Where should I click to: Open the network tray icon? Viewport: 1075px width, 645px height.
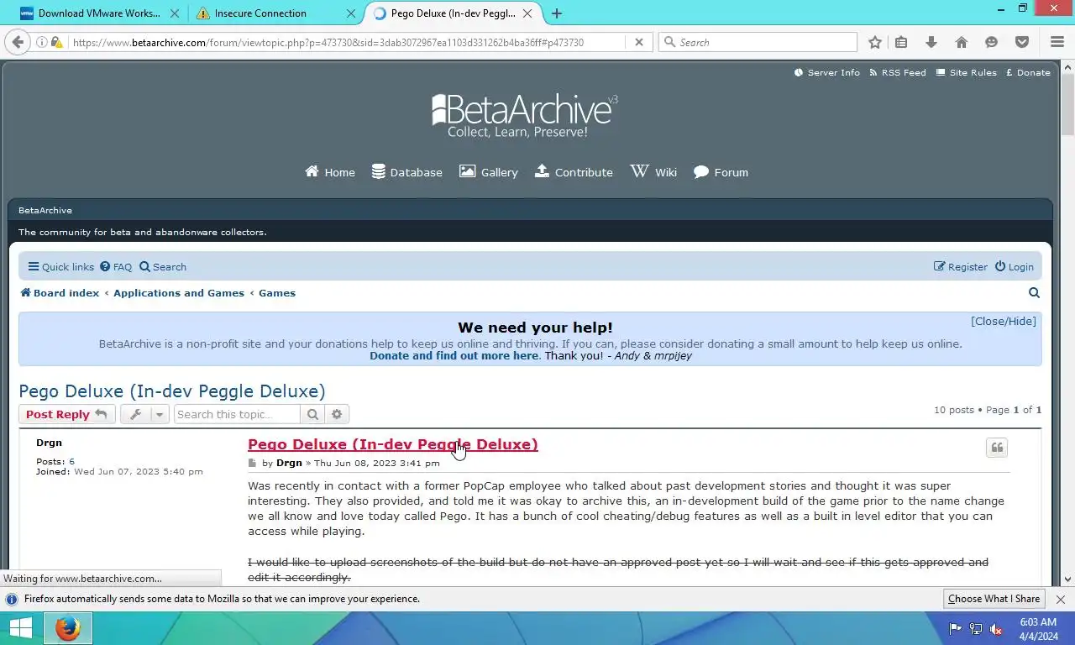pos(976,628)
